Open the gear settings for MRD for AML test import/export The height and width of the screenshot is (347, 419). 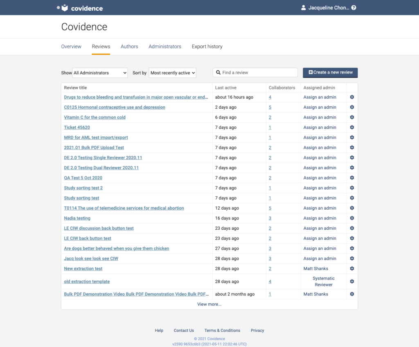352,137
